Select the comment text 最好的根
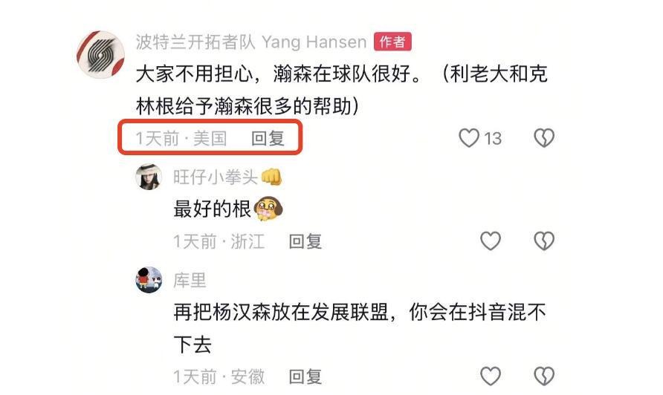663x395 pixels. [213, 209]
